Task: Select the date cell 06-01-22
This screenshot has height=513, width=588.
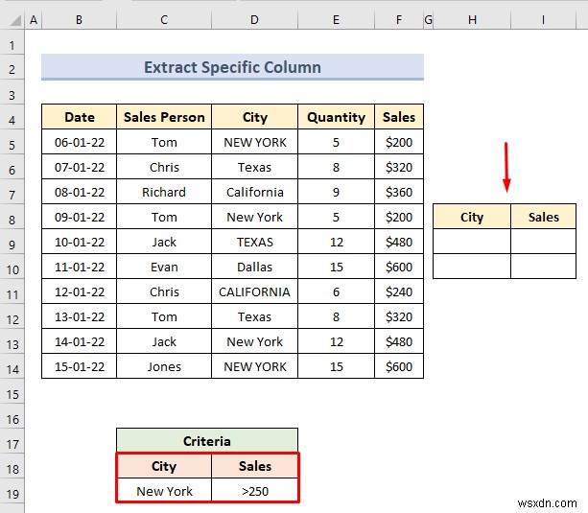Action: (x=79, y=142)
